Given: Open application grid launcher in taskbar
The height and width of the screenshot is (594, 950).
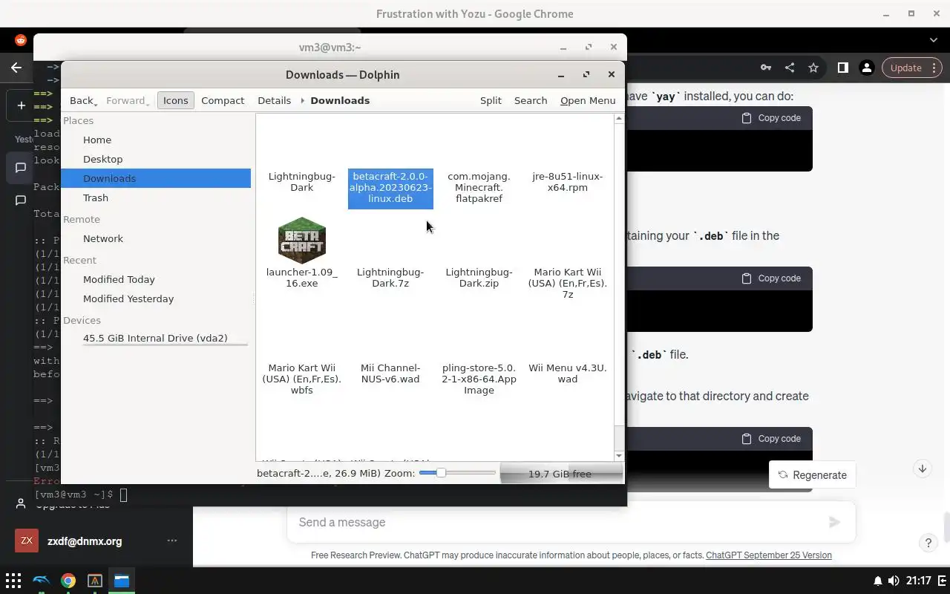Looking at the screenshot, I should pyautogui.click(x=13, y=581).
